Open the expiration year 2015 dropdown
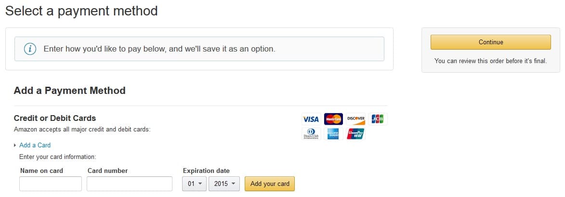Screen dimensions: 565x197 pyautogui.click(x=224, y=184)
